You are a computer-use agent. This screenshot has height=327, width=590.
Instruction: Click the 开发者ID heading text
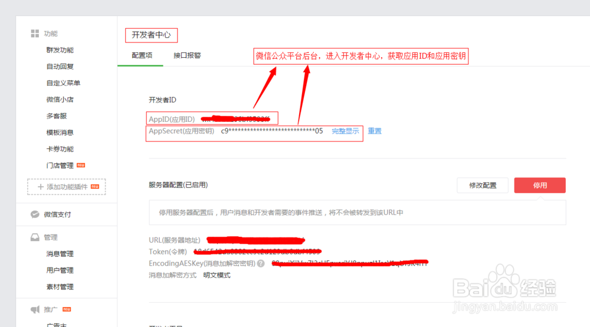162,100
